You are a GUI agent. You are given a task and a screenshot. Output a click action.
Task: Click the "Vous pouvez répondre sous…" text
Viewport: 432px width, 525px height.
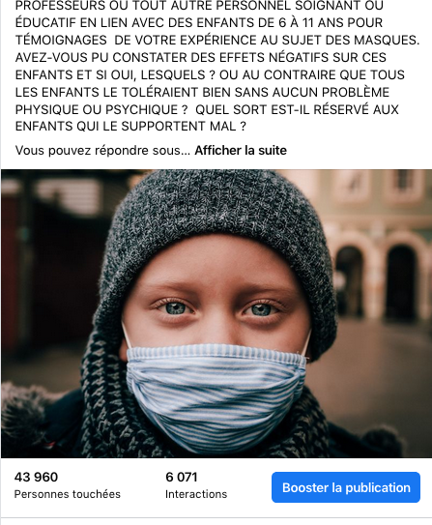tap(102, 150)
